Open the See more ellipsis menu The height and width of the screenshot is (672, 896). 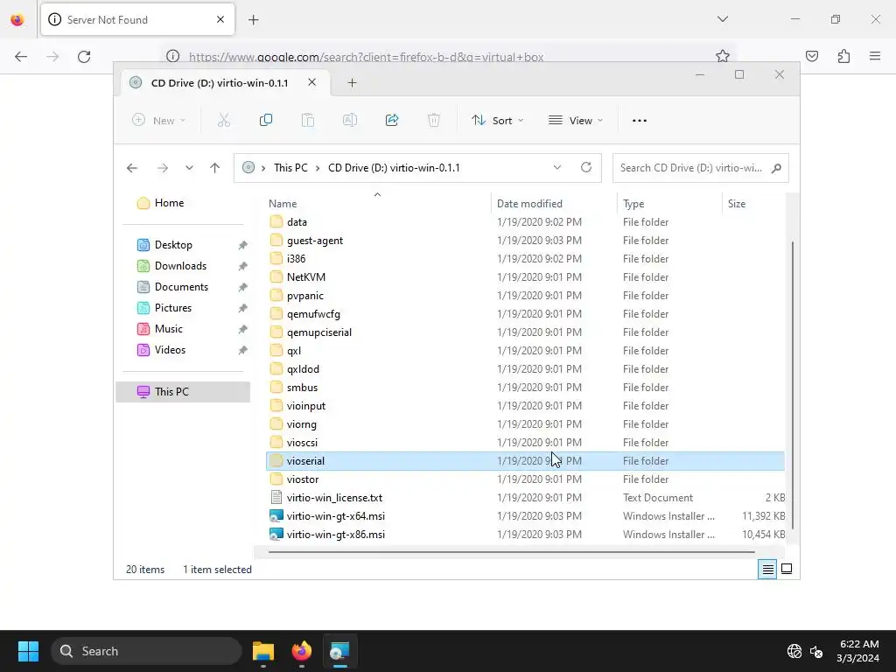pyautogui.click(x=640, y=121)
